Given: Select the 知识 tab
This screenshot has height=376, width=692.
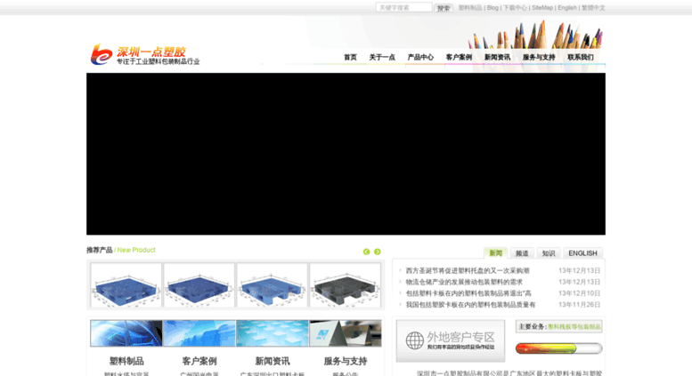Looking at the screenshot, I should pos(549,253).
